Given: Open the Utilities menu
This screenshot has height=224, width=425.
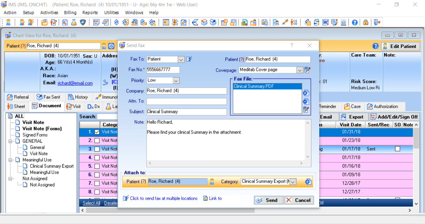Looking at the screenshot, I should coord(111,12).
